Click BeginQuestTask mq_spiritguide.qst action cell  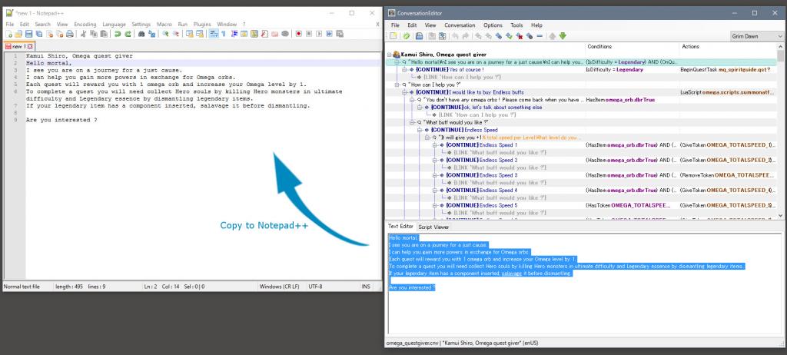726,70
